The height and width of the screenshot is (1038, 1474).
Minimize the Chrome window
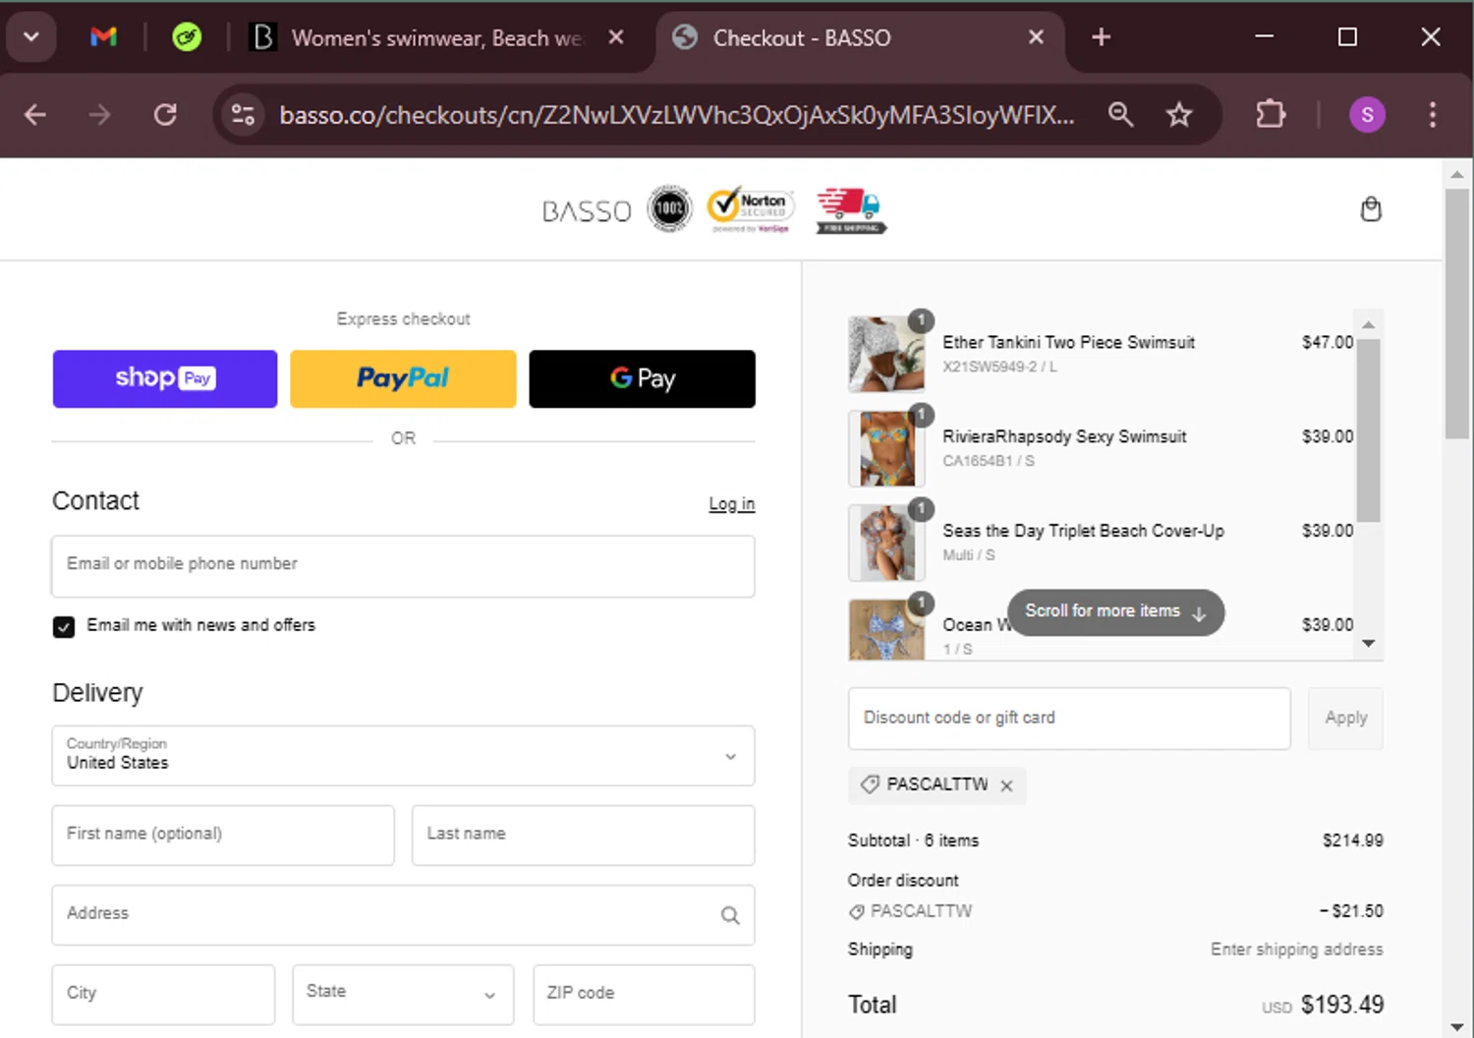pyautogui.click(x=1265, y=37)
